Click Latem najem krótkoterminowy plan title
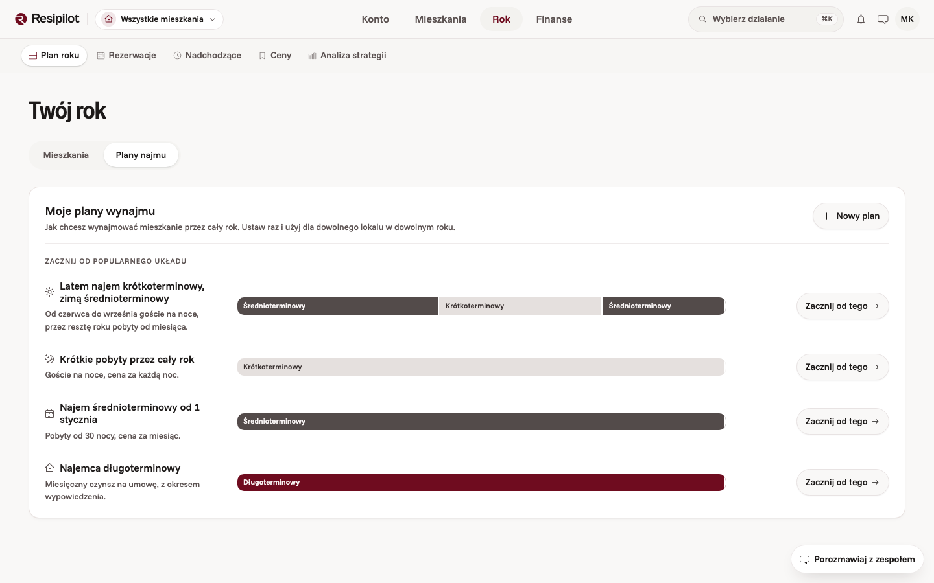Screen dimensions: 934x583 [x=132, y=292]
